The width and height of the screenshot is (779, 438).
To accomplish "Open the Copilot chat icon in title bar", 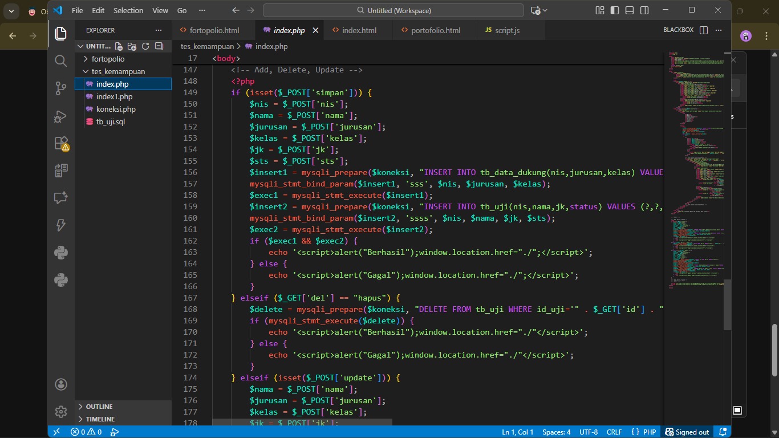I will (x=535, y=10).
